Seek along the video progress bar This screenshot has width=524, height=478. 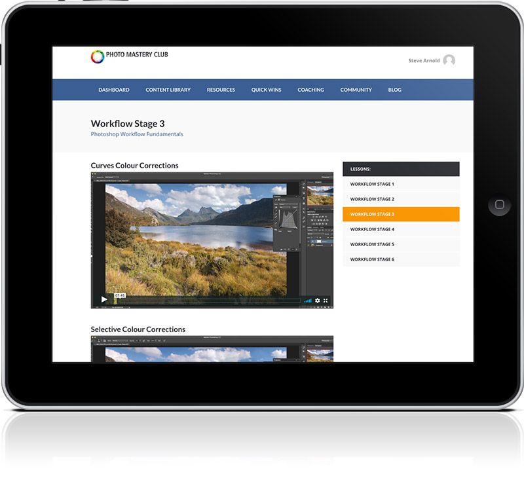pos(210,301)
